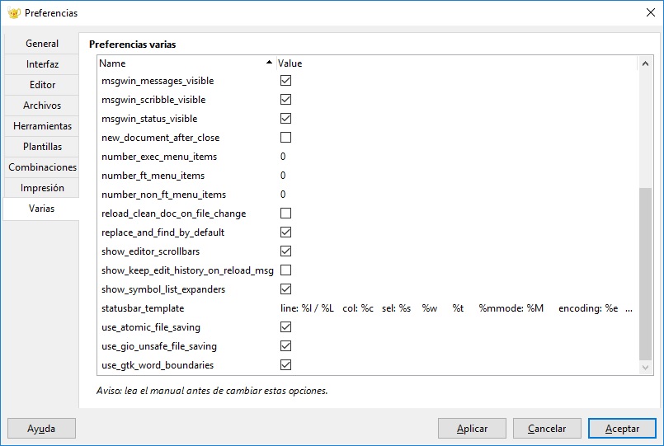Click the Cancelar button

point(547,429)
